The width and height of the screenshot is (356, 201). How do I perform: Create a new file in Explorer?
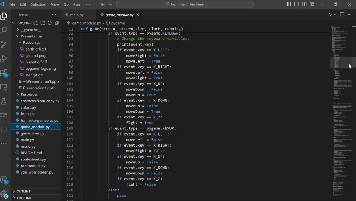(x=36, y=23)
